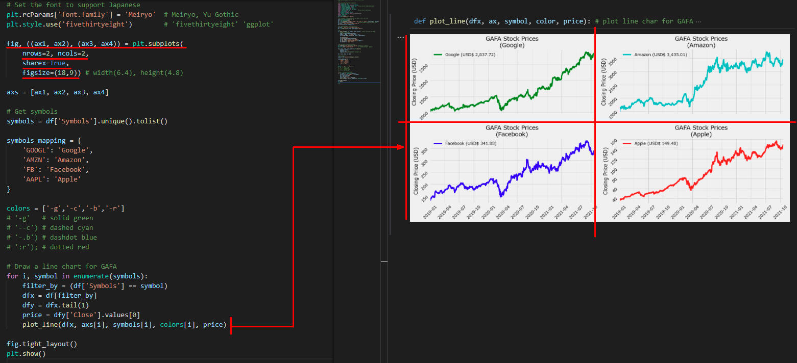Click the Google (USD$ 2,837.72) legend entry
Screen dimensions: 797x363
coord(465,55)
